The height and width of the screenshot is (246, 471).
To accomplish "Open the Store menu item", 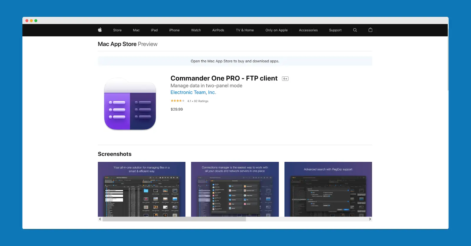I will point(117,30).
